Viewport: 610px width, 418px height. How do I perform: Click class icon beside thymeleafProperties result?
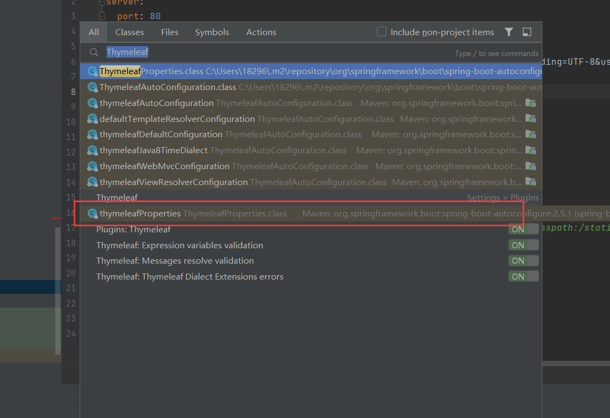92,214
